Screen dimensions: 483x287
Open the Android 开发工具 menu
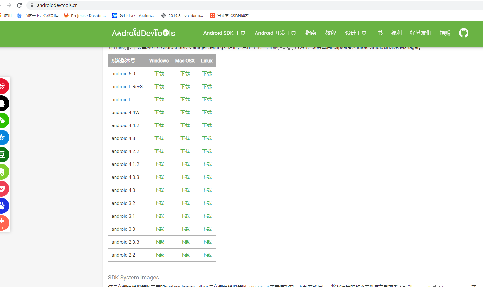pos(275,33)
